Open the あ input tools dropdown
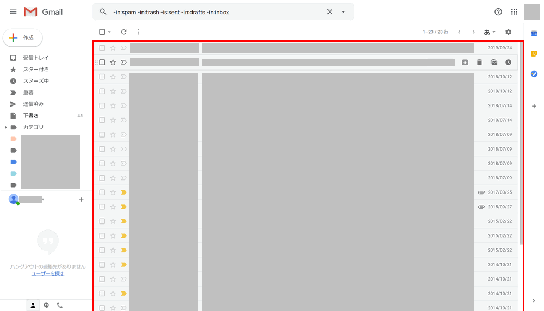544x311 pixels. [490, 32]
